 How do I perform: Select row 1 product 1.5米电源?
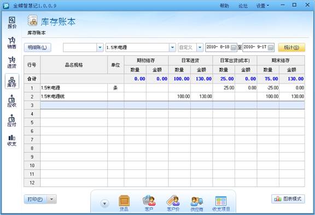click(74, 88)
